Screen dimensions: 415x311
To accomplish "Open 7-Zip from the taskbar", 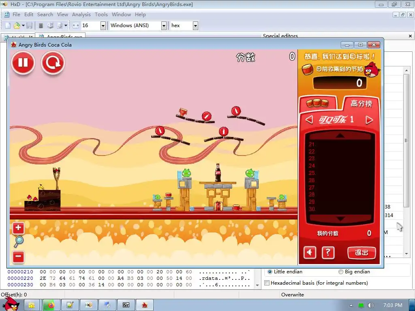I will point(126,305).
